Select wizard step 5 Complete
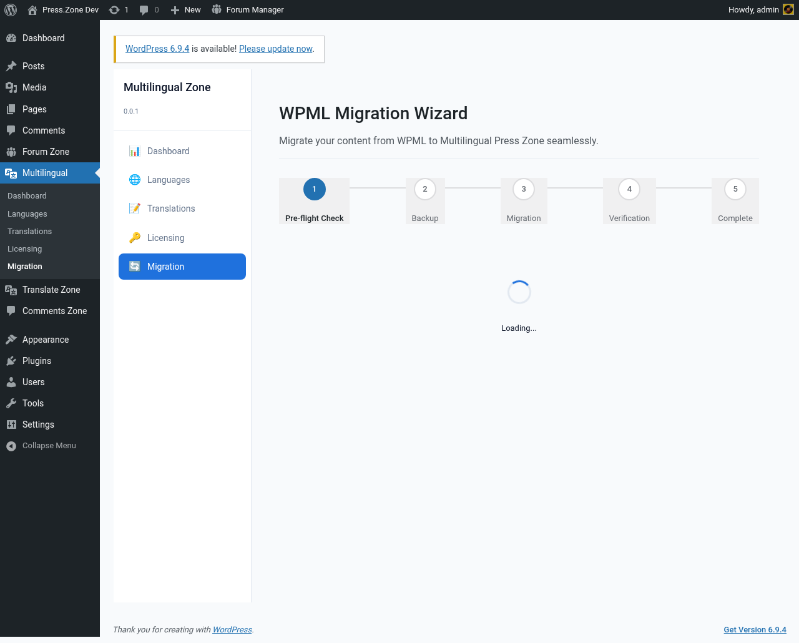Image resolution: width=799 pixels, height=643 pixels. (x=735, y=201)
